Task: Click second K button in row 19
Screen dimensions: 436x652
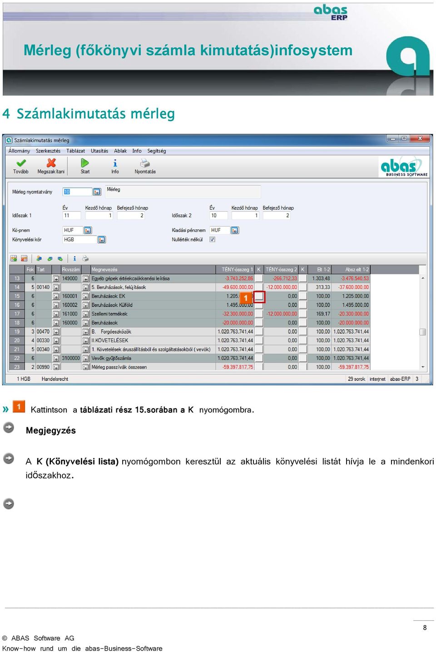Action: (303, 332)
